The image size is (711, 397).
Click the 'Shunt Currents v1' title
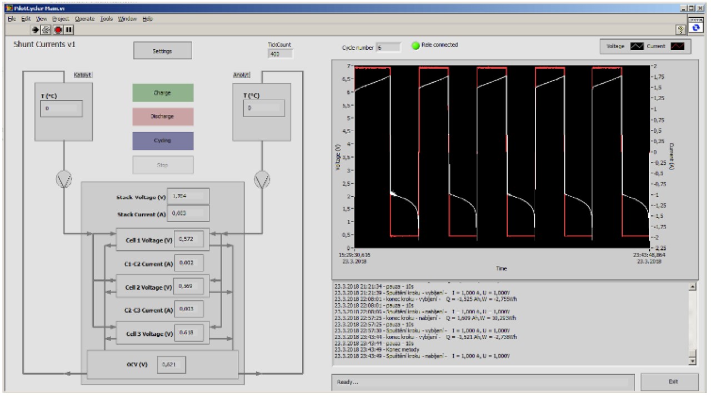pyautogui.click(x=44, y=44)
